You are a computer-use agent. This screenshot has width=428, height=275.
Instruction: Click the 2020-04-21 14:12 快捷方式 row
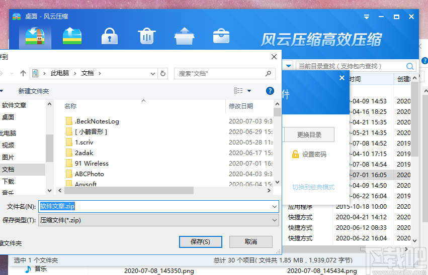tap(347, 217)
